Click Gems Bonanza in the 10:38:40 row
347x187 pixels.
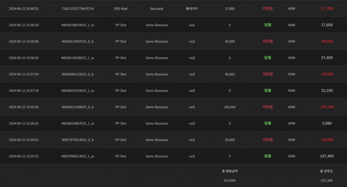(x=157, y=58)
